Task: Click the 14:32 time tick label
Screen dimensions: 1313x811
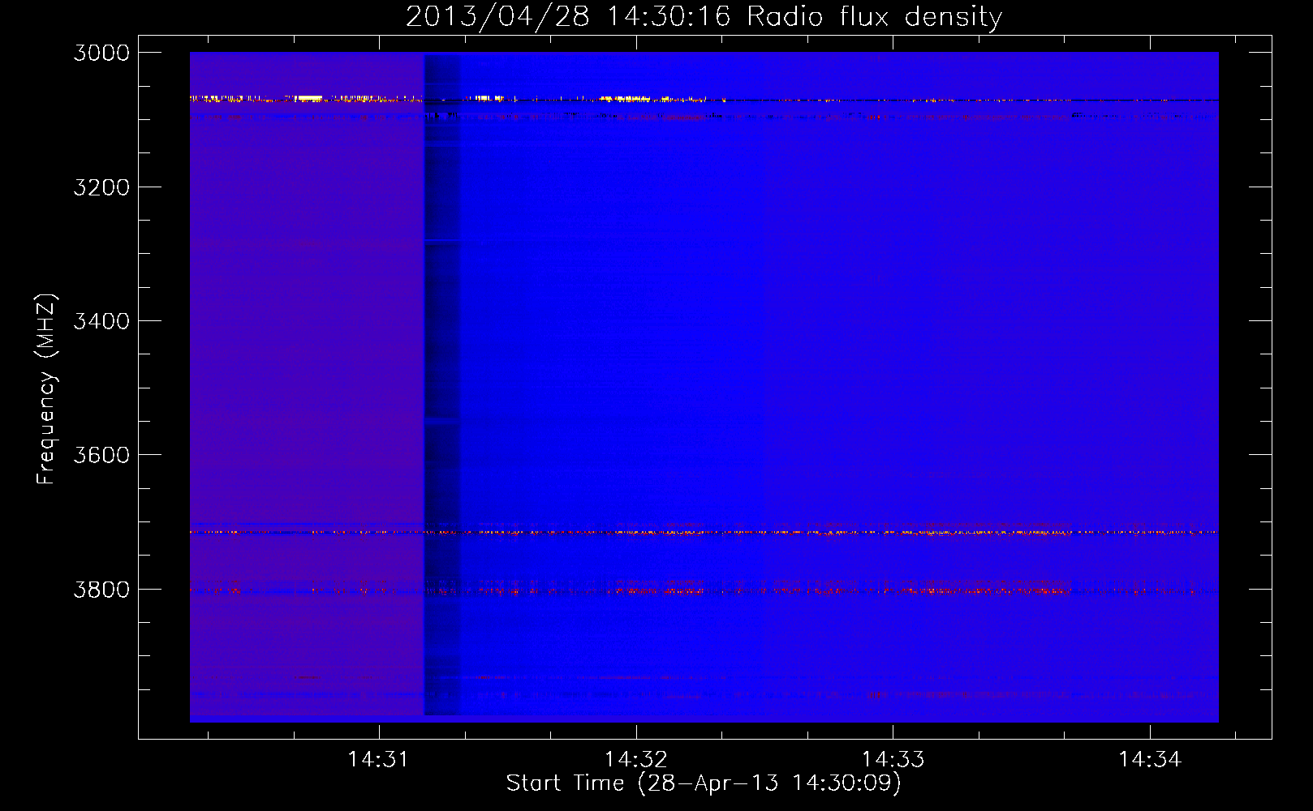Action: pos(635,759)
